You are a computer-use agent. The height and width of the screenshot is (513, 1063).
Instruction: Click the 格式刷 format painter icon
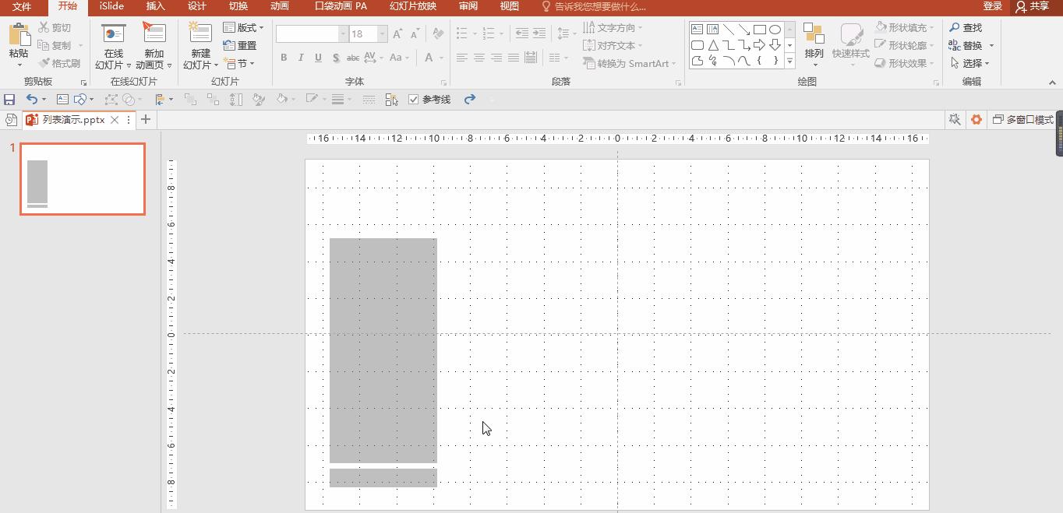point(45,63)
